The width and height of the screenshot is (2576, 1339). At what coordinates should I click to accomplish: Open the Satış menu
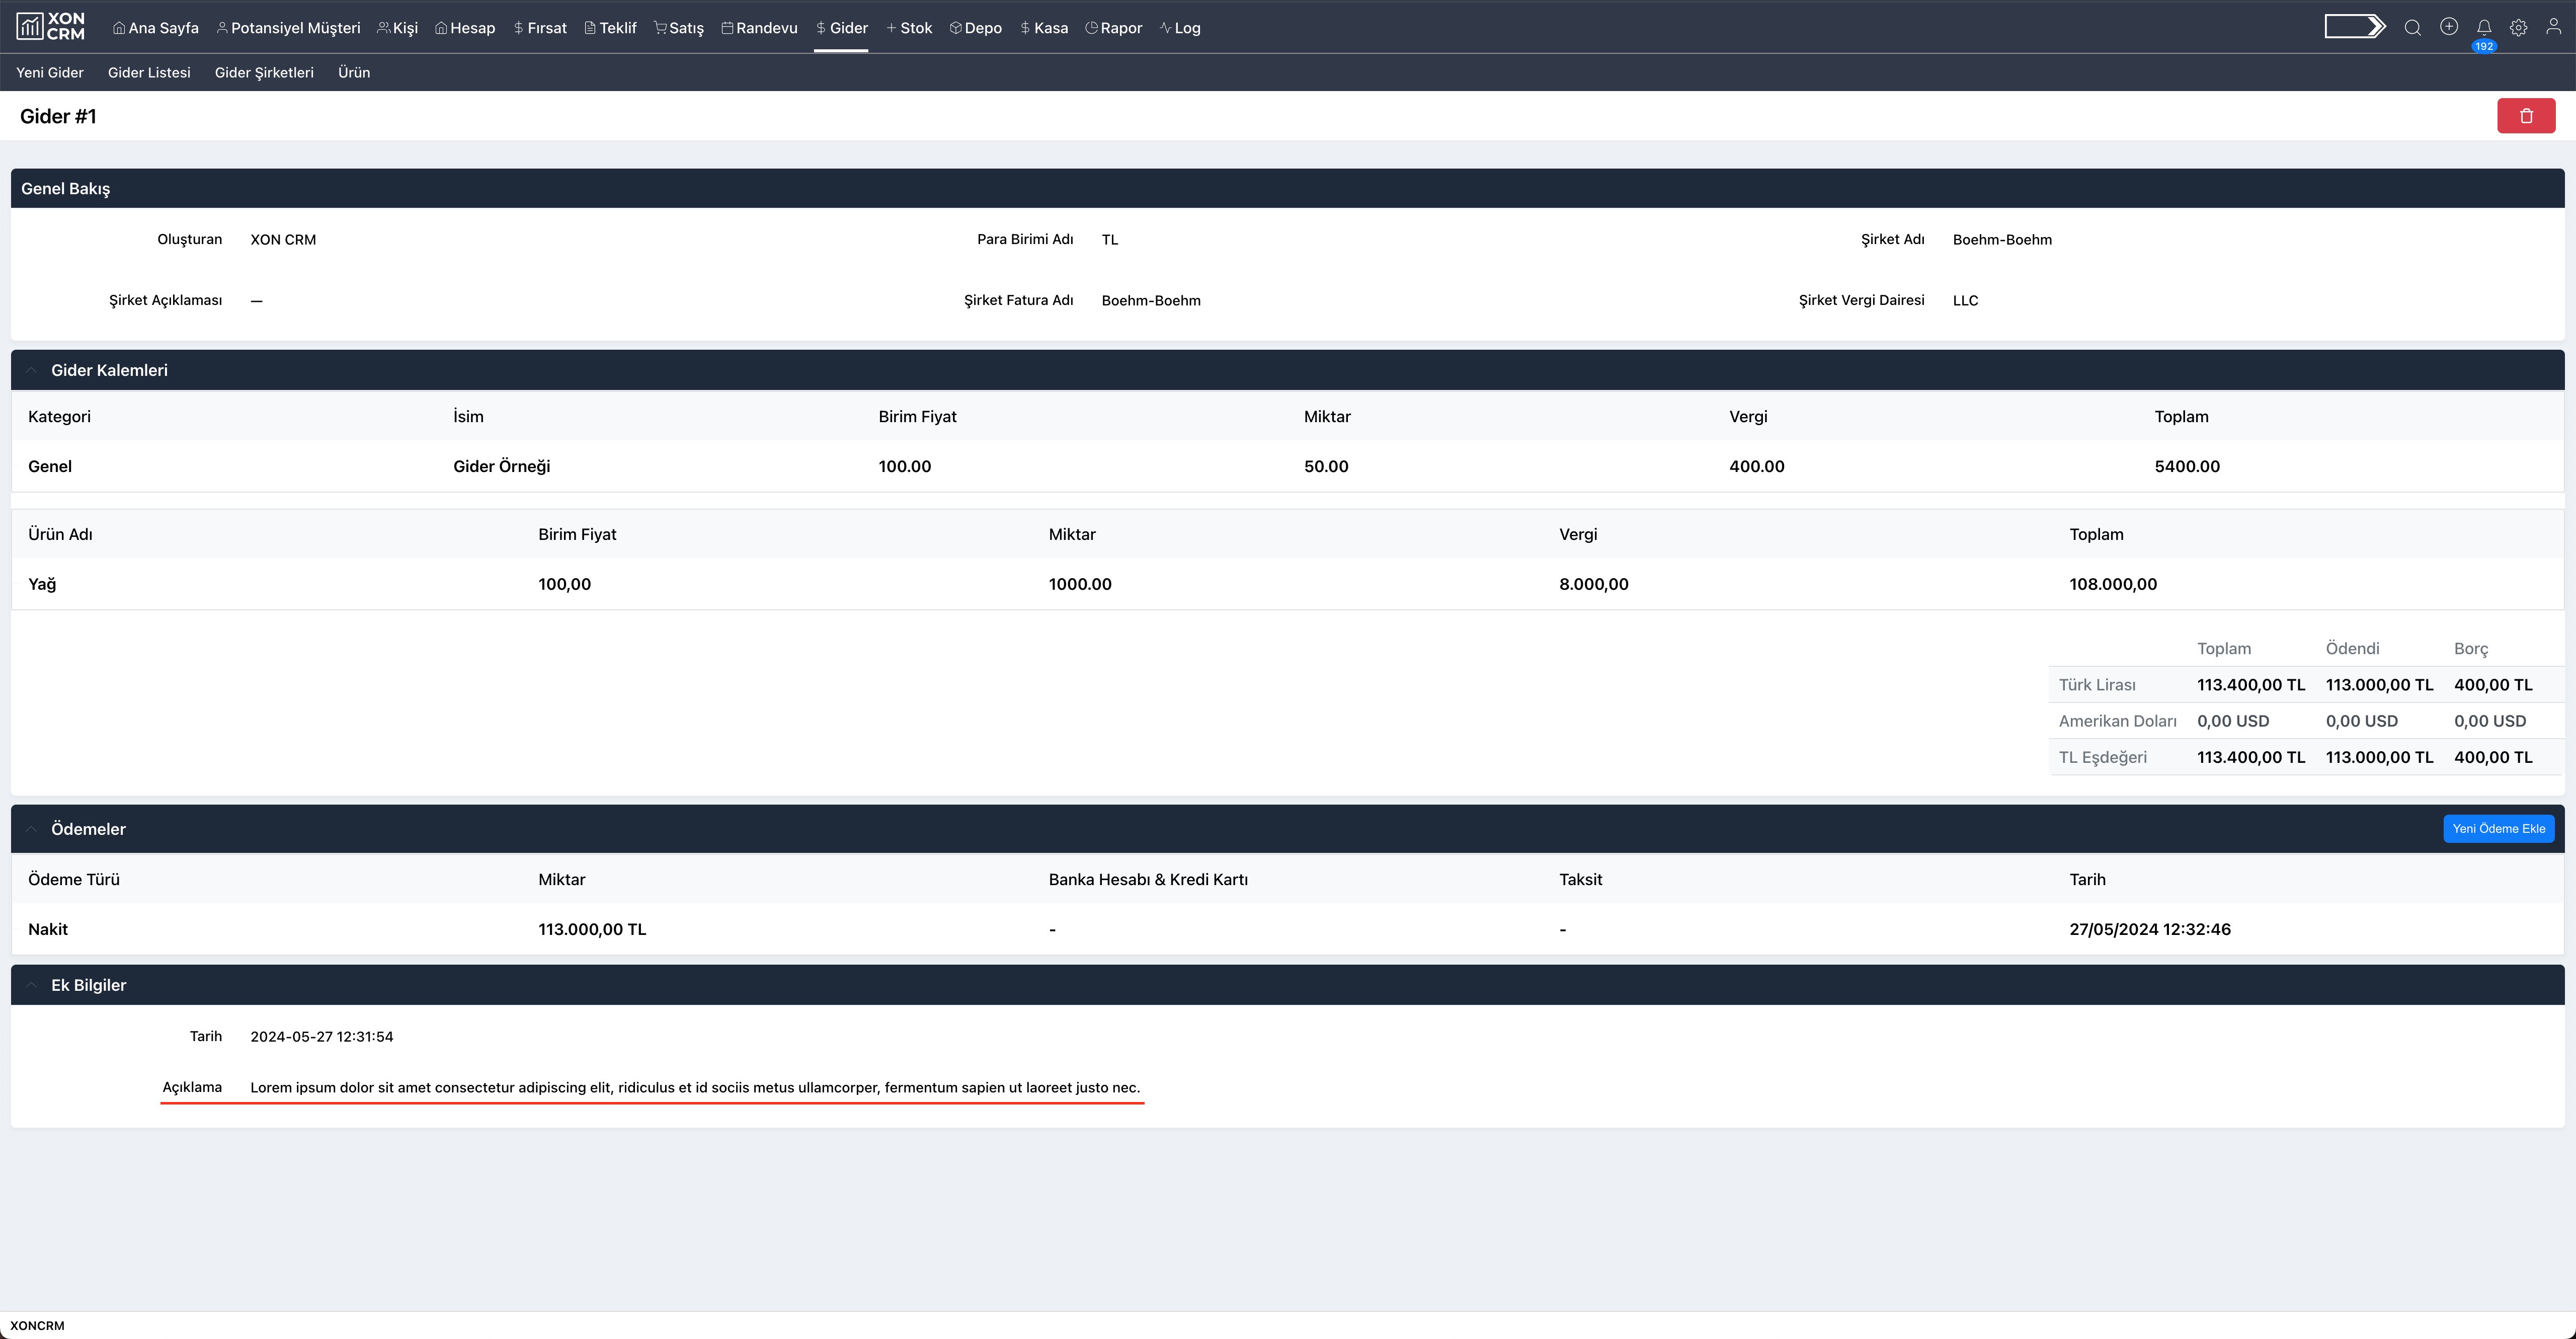pyautogui.click(x=679, y=28)
